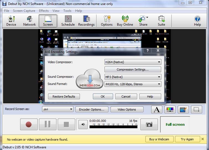Close the AVI Encoding Settings dialog
The width and height of the screenshot is (209, 150).
point(158,50)
